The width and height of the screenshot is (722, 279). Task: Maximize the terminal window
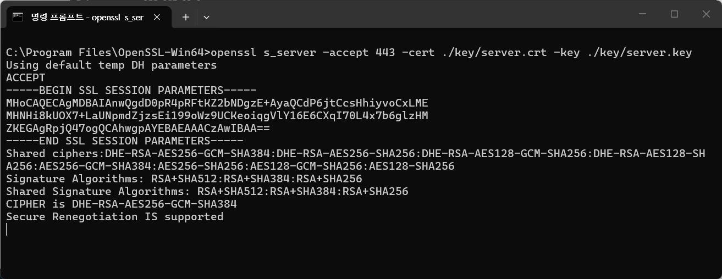tap(674, 14)
